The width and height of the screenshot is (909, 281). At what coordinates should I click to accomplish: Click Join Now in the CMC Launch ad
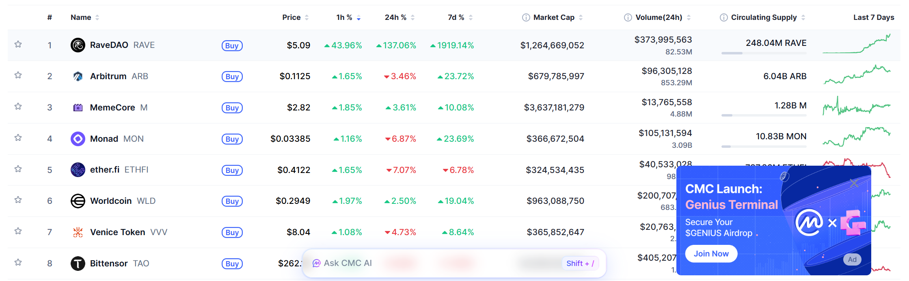(711, 254)
